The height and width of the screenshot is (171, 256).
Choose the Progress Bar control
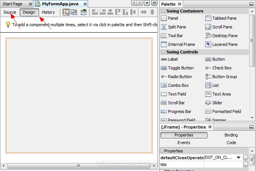pyautogui.click(x=176, y=111)
